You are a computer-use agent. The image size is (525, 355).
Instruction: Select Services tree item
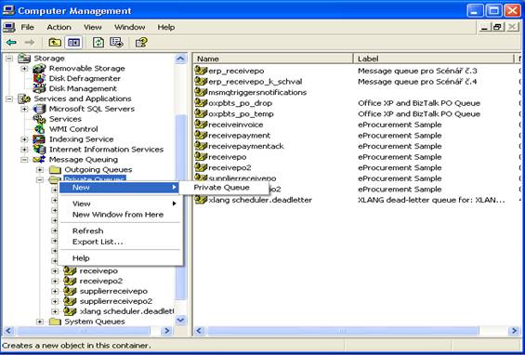point(65,119)
